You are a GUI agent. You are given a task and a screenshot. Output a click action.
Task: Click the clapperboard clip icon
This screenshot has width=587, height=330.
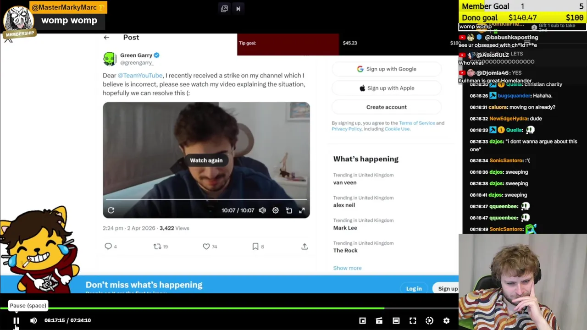[379, 321]
